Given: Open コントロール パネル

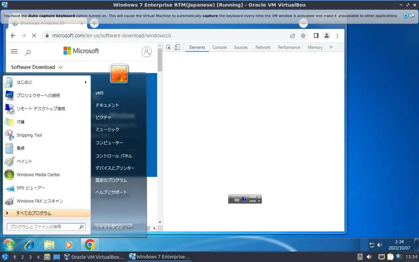Looking at the screenshot, I should pyautogui.click(x=114, y=156).
